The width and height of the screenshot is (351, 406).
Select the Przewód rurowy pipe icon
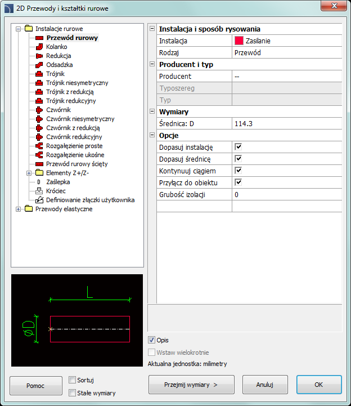tap(39, 38)
